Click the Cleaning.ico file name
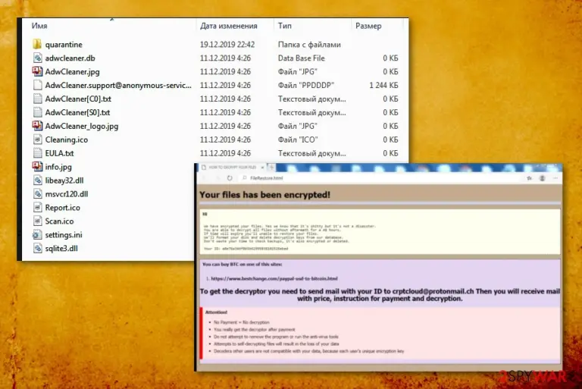This screenshot has width=582, height=389. click(67, 140)
